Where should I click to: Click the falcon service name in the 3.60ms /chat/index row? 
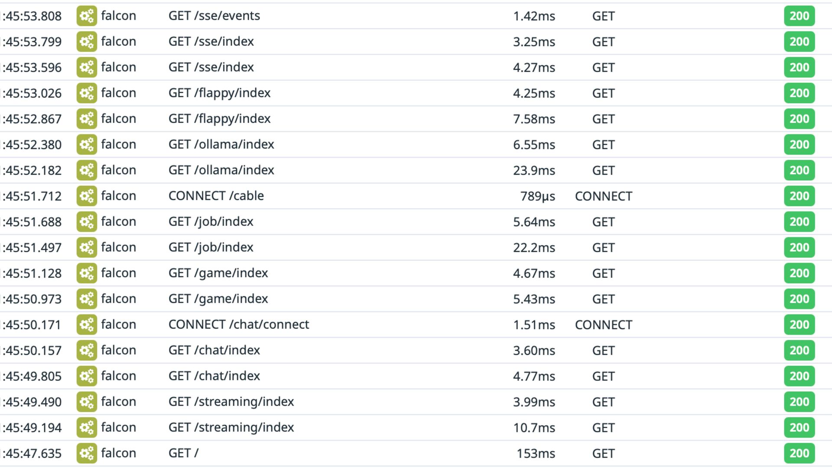(118, 351)
